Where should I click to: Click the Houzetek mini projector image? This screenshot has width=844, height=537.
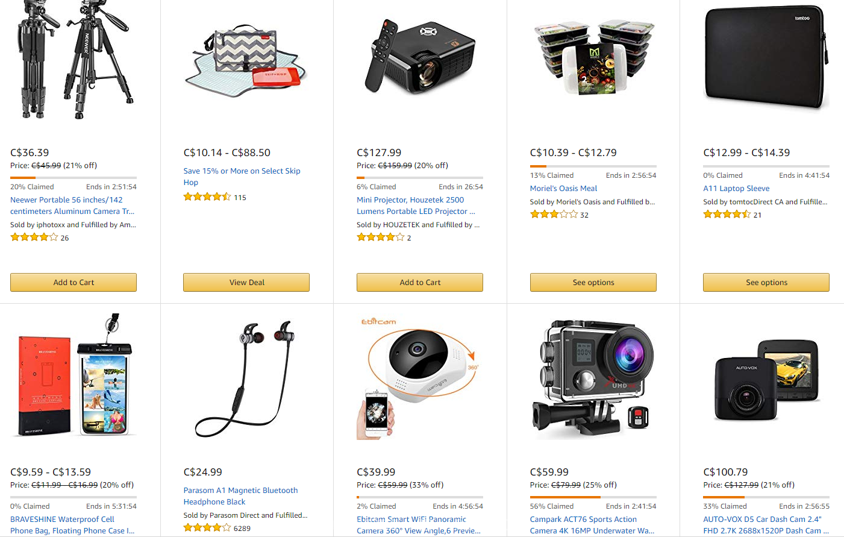pos(420,57)
